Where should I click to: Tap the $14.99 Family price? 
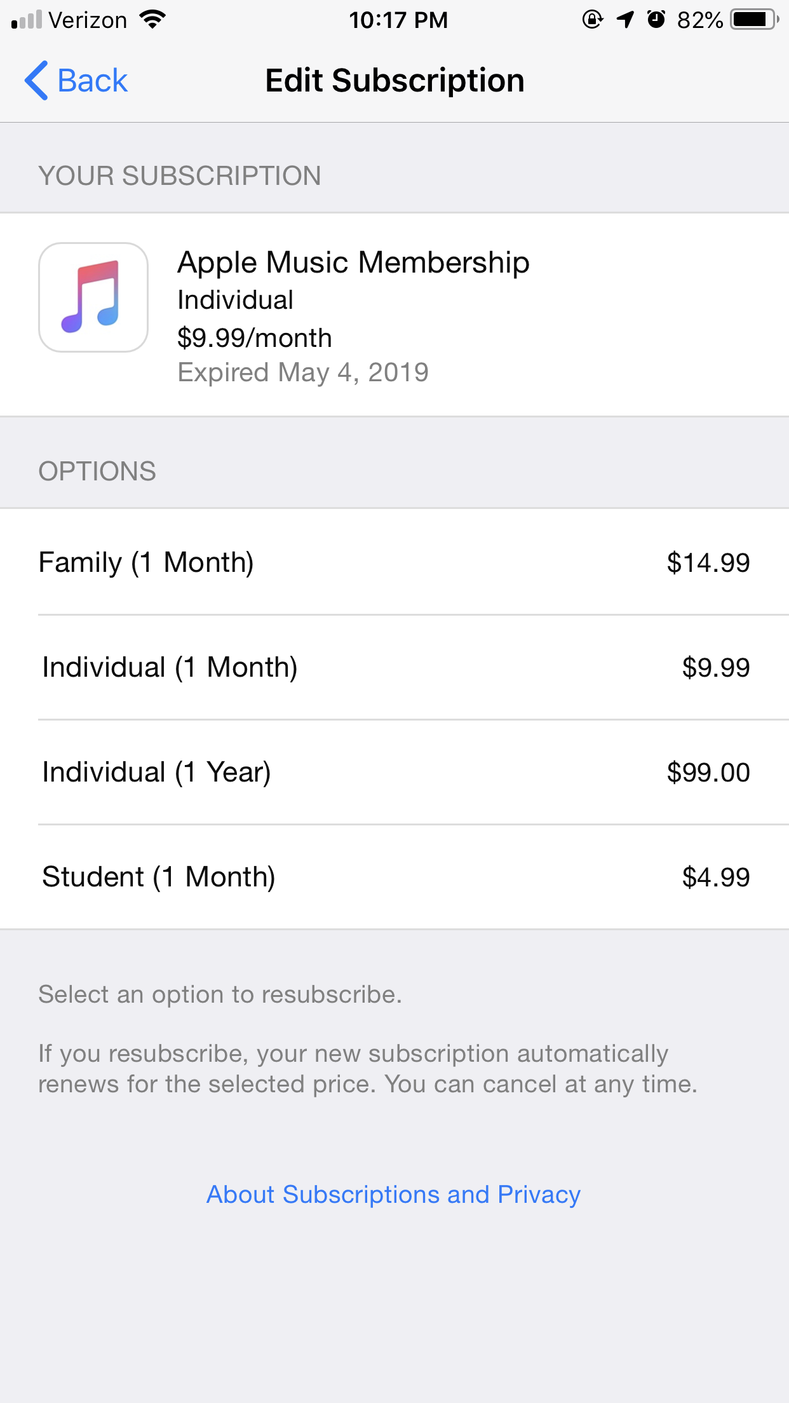pos(708,562)
